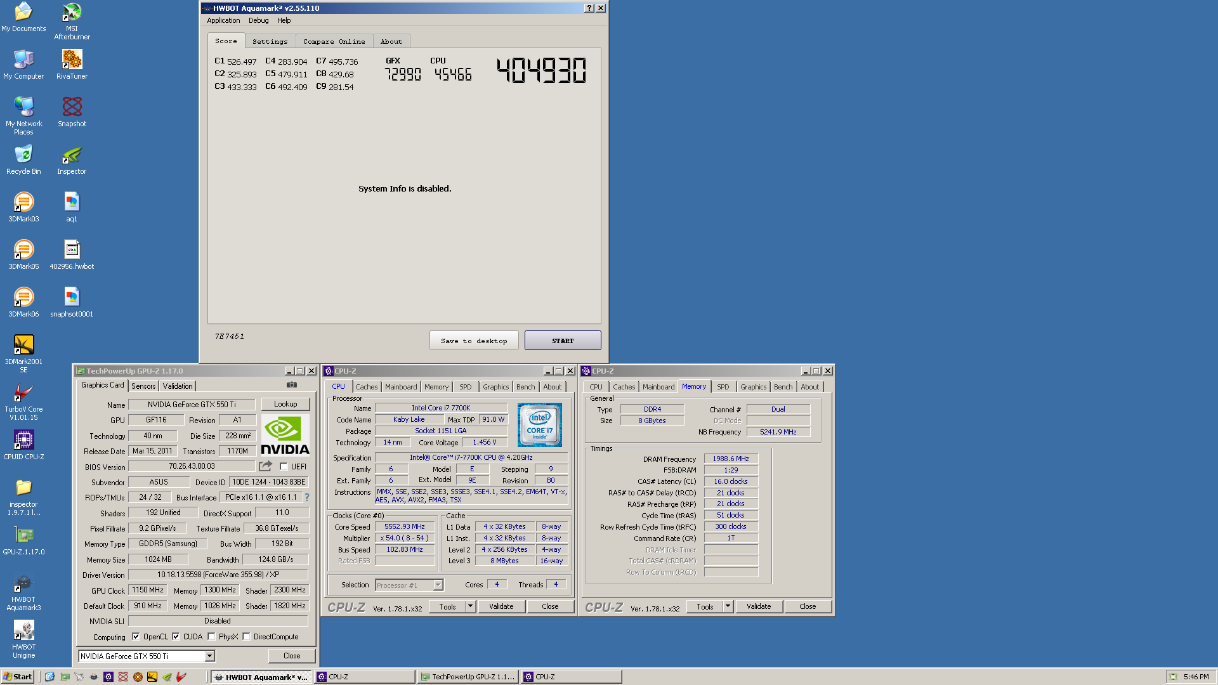
Task: Click the NVIDIA logo in GPU-Z
Action: (285, 435)
